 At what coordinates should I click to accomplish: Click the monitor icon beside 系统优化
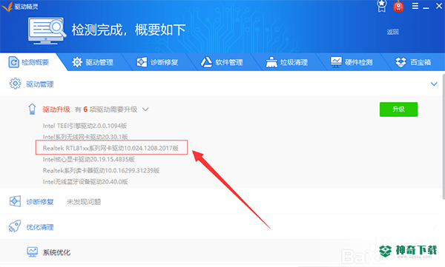[x=33, y=252]
